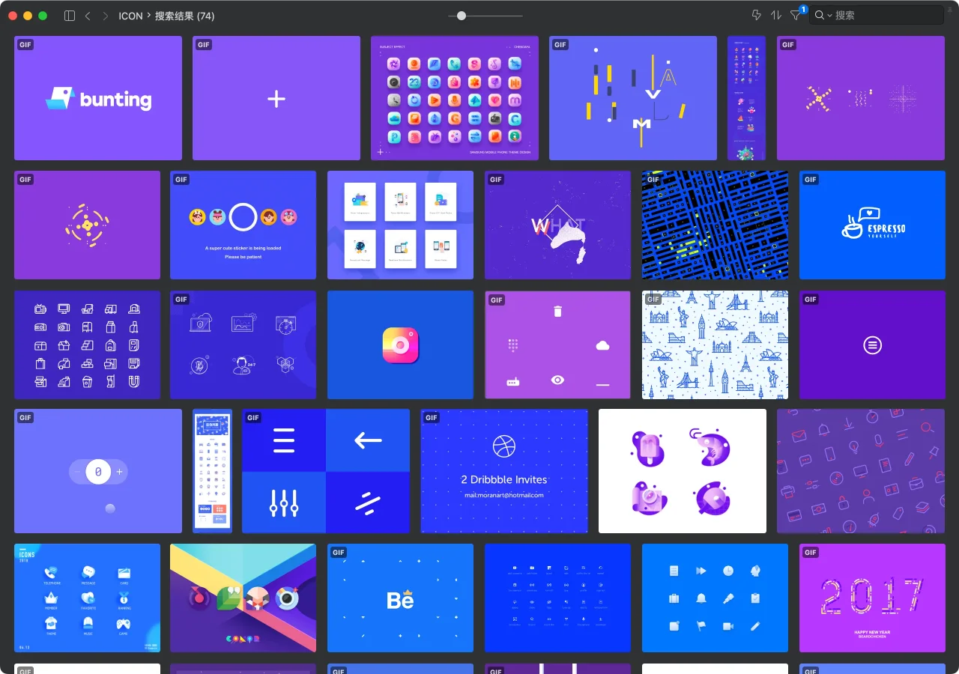Image resolution: width=959 pixels, height=674 pixels.
Task: Select the world landmarks pattern thumbnail
Action: tap(715, 344)
